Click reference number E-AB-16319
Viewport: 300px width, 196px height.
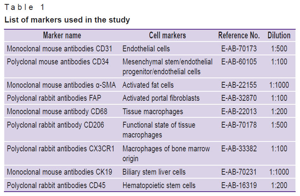click(x=239, y=185)
